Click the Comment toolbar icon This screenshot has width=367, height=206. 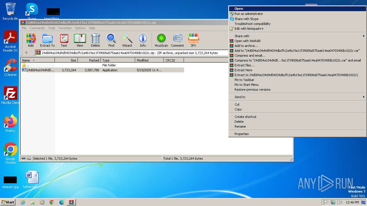click(177, 40)
